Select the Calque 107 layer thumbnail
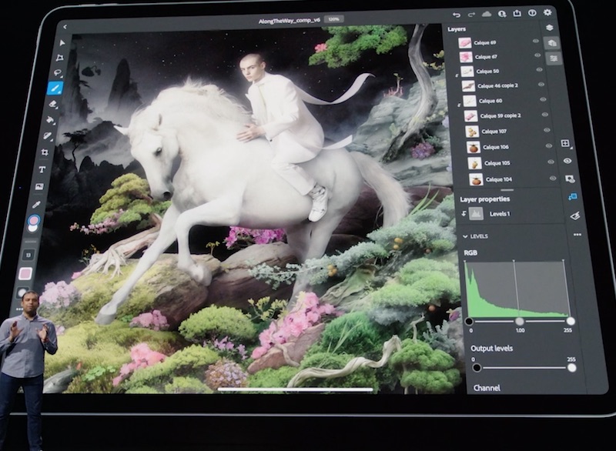The image size is (616, 451). (x=471, y=132)
